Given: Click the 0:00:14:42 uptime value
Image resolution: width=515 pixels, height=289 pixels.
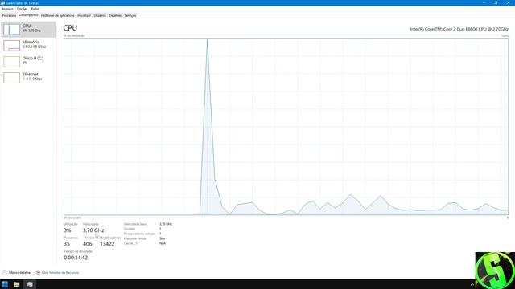Looking at the screenshot, I should click(x=76, y=258).
